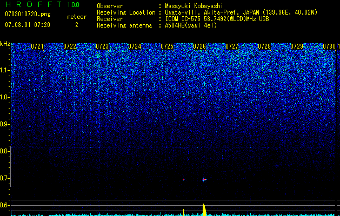Click the 0723 time marker
340x216 pixels.
[x=102, y=46]
